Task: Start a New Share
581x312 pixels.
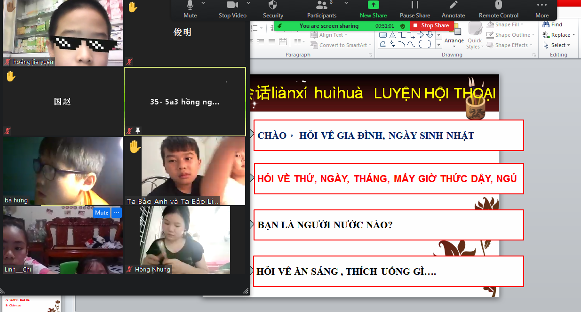Action: 372,9
